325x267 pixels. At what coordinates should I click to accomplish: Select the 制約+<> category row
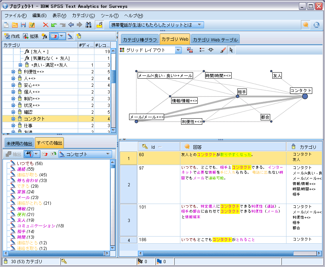tap(56, 98)
